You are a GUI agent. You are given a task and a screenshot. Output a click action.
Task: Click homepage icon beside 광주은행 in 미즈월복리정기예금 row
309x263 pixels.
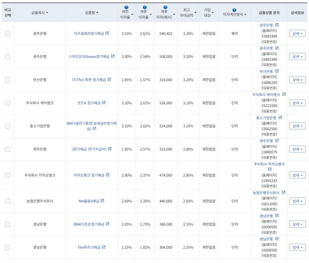pos(277,25)
